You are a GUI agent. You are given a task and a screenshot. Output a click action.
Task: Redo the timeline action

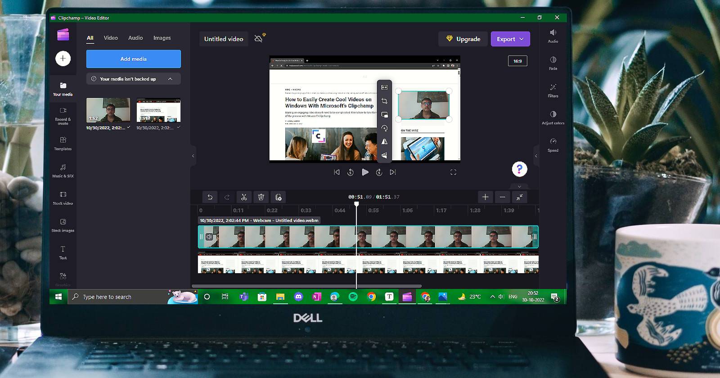[x=227, y=197]
